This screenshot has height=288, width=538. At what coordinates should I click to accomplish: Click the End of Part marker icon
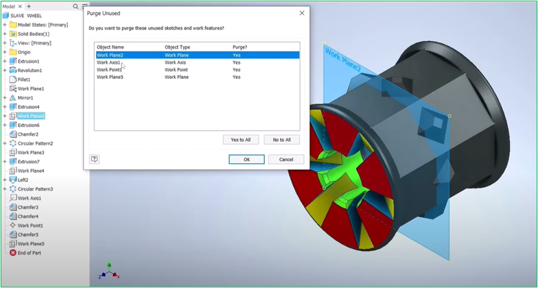(x=13, y=252)
